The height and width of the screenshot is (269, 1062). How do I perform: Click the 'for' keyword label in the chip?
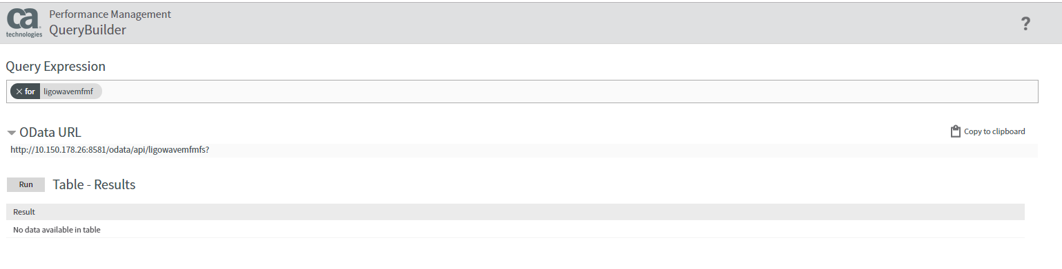point(30,92)
